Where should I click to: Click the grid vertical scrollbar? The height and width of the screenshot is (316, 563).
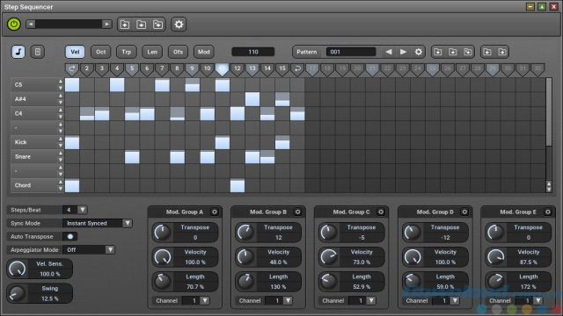[549, 111]
